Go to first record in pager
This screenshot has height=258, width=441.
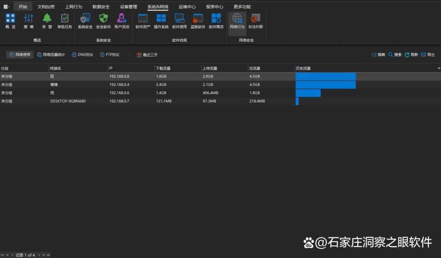point(3,255)
